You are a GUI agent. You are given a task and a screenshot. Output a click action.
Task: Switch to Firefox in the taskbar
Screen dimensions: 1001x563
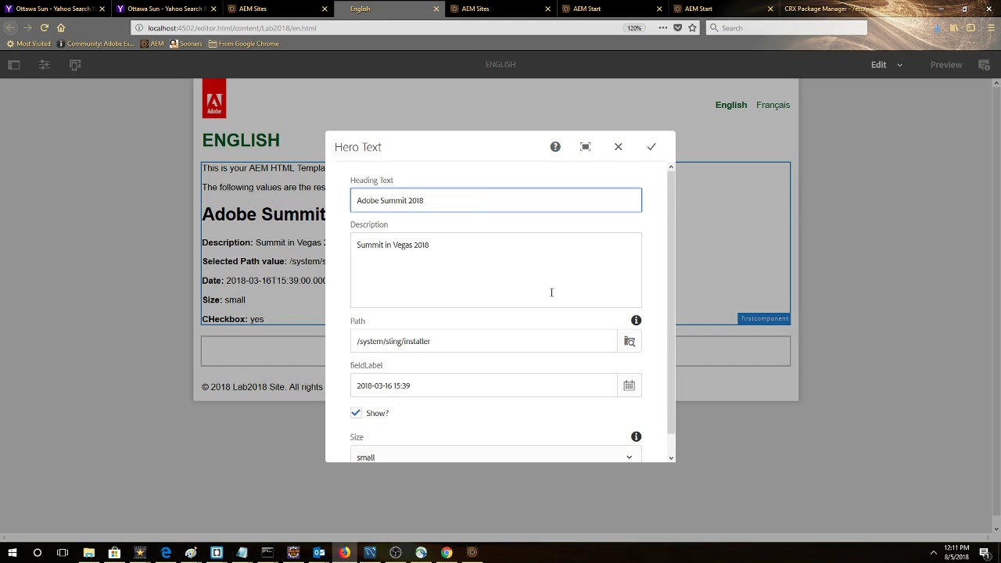tap(344, 553)
